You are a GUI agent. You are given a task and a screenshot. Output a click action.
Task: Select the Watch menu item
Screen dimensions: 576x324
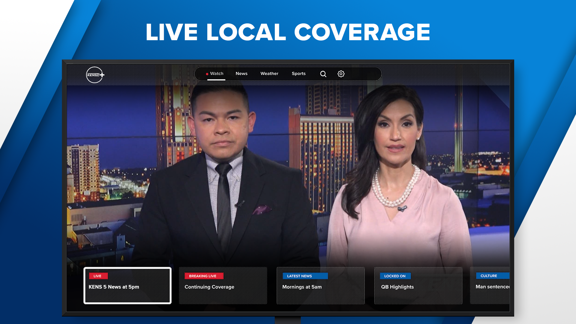[x=217, y=73]
